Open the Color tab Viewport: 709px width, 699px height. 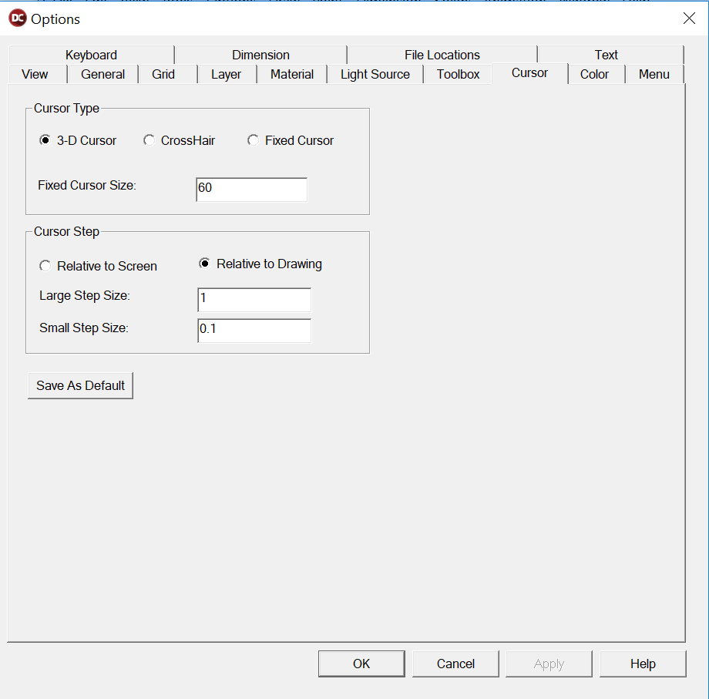tap(595, 74)
